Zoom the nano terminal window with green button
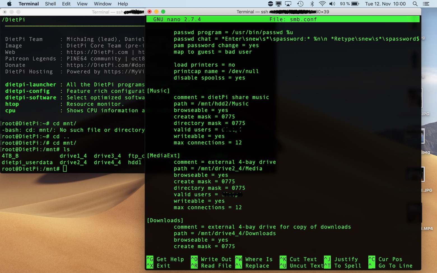 point(163,11)
